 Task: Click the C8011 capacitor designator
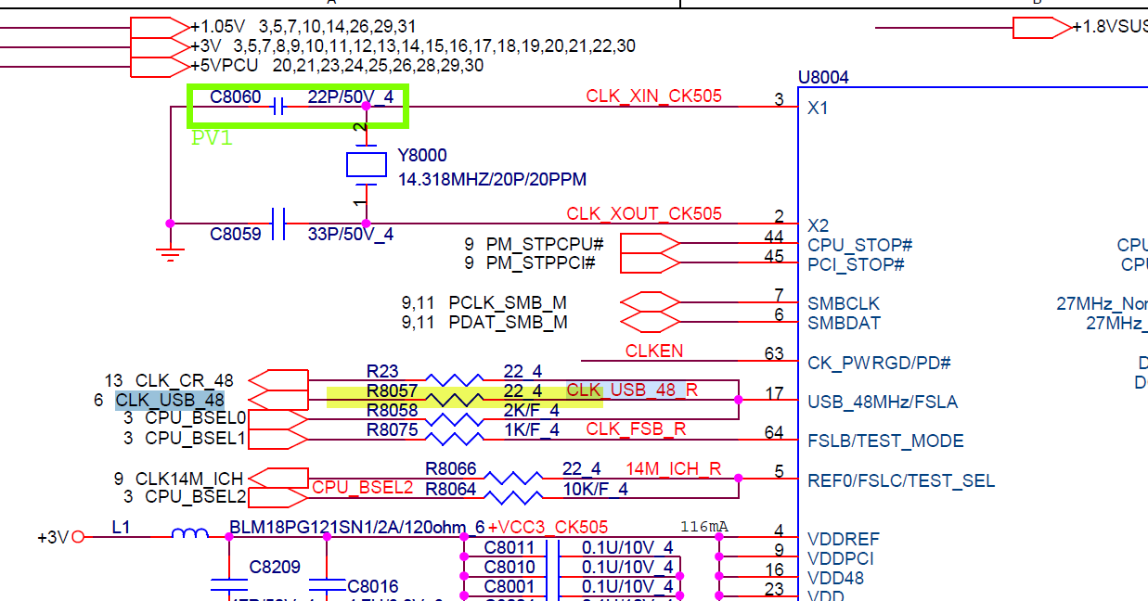coord(510,547)
